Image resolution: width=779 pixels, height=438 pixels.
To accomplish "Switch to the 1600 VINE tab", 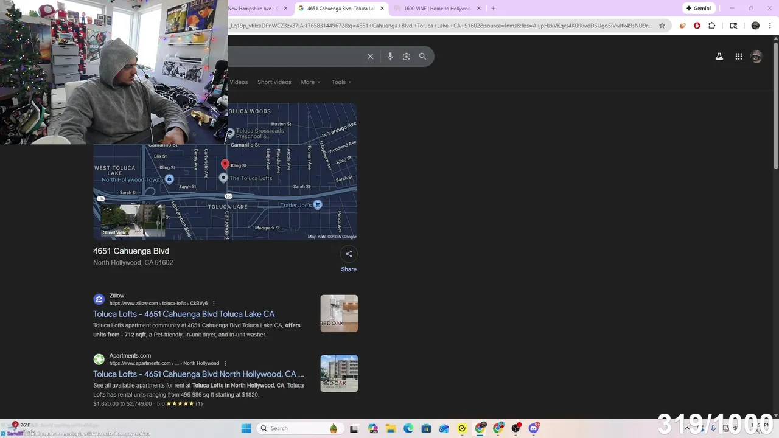I will pos(436,9).
